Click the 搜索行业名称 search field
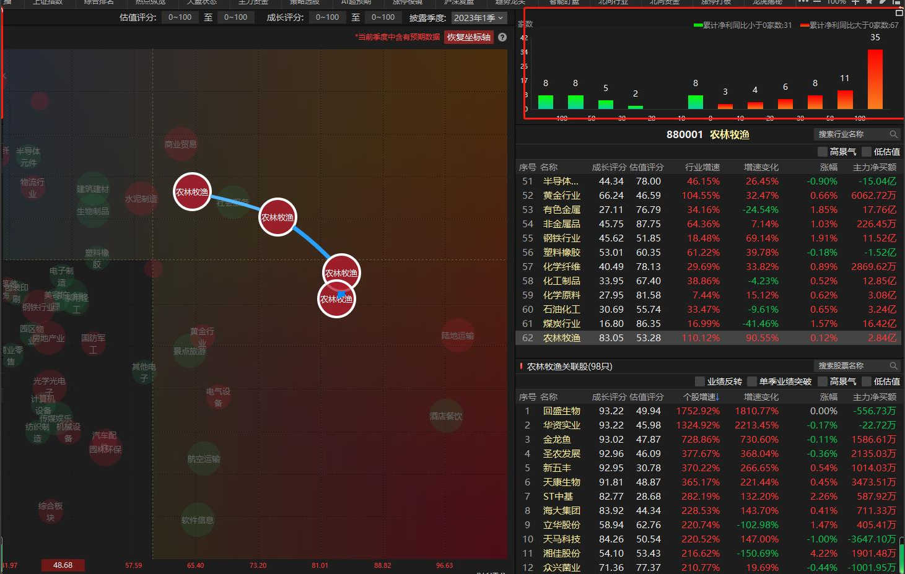This screenshot has width=905, height=574. 857,134
